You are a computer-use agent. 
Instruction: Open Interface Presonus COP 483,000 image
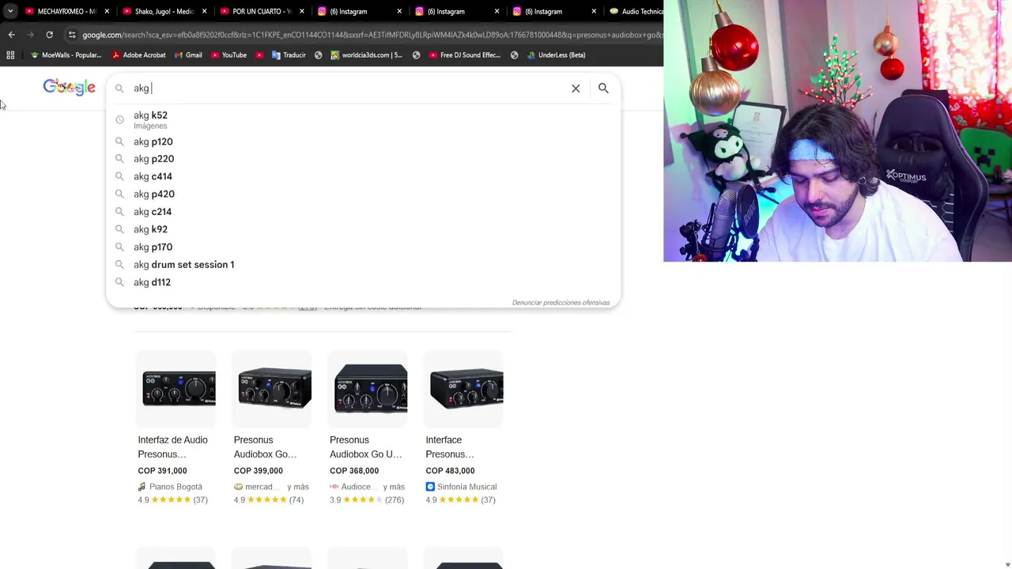tap(463, 389)
